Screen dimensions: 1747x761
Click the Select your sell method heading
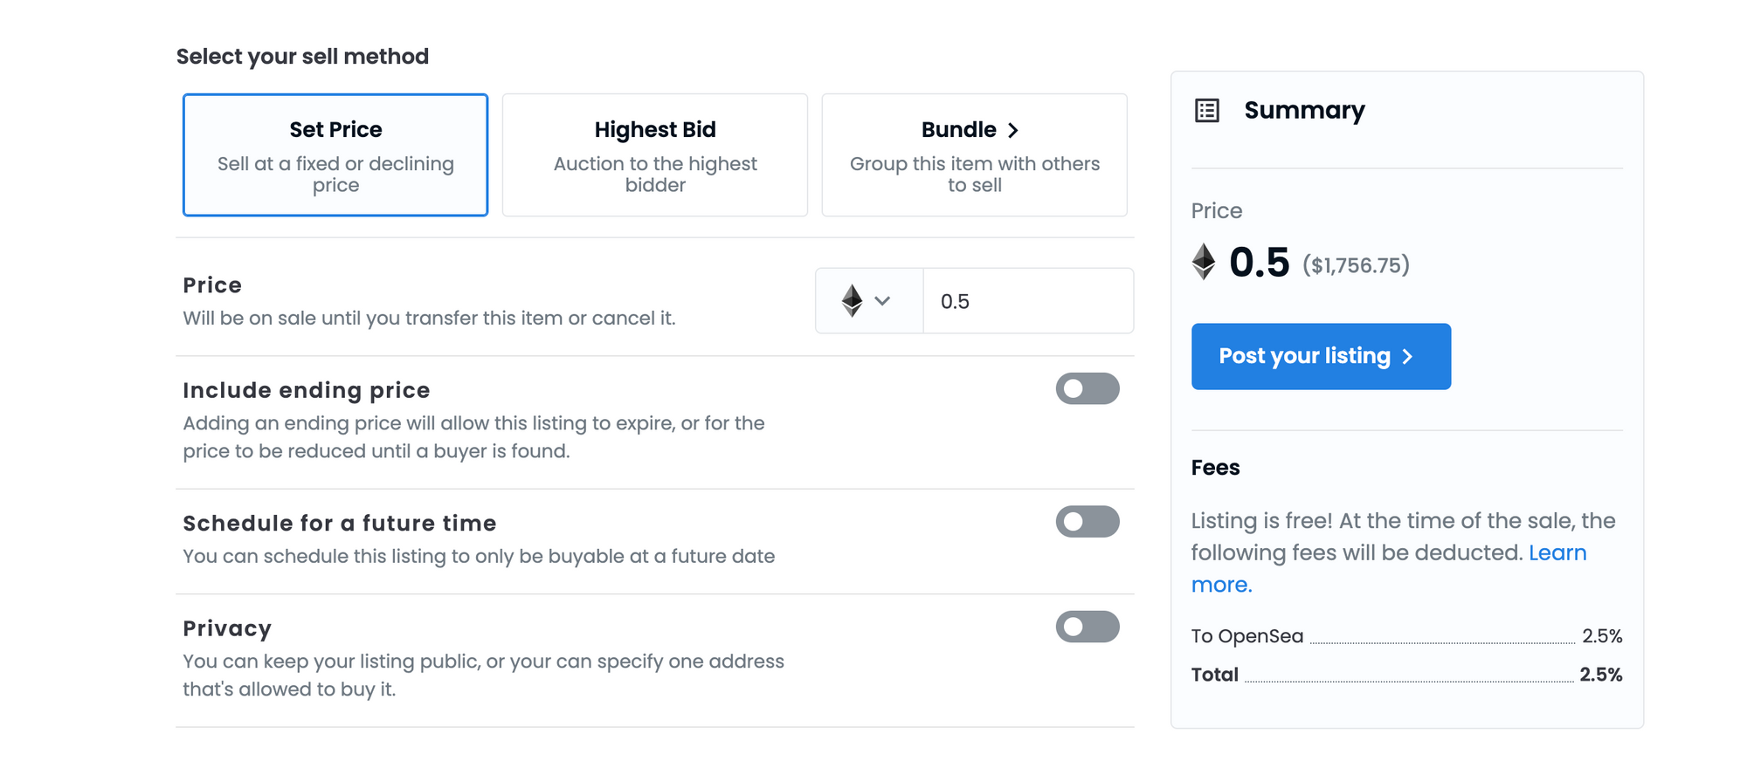[x=302, y=57]
